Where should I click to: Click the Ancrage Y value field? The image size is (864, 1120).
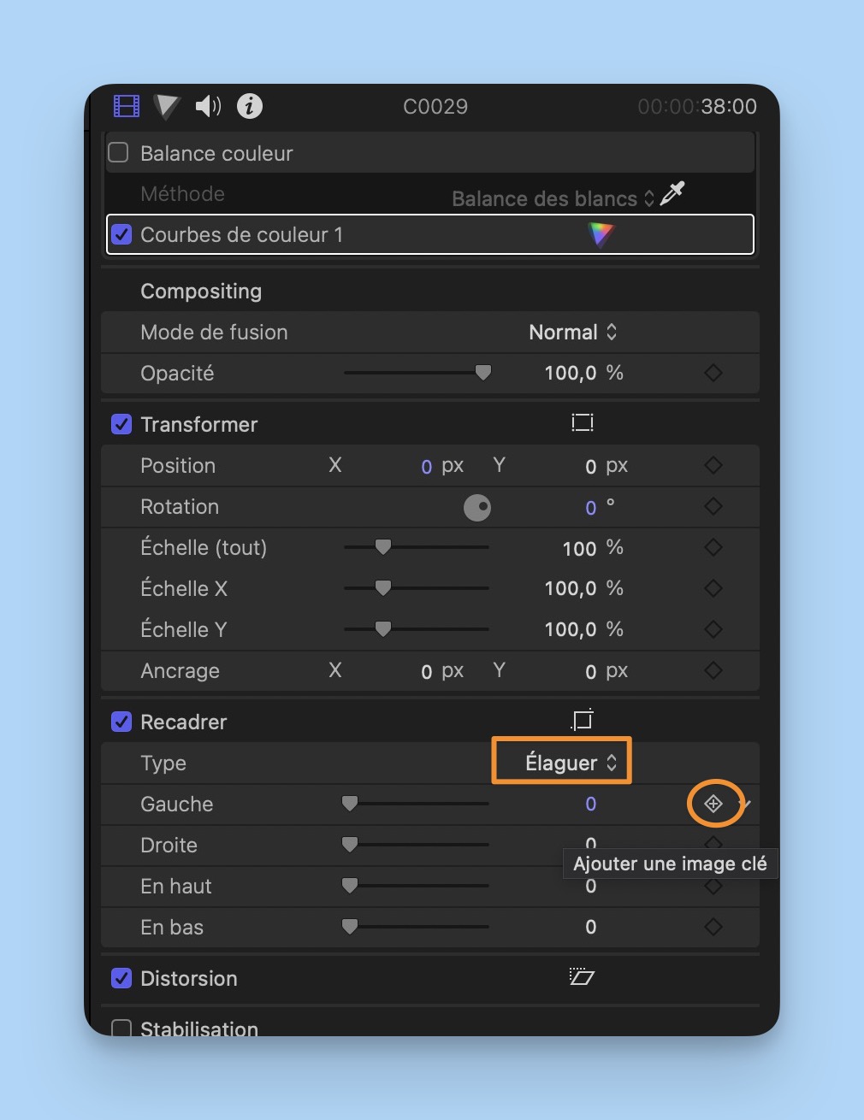click(x=591, y=671)
